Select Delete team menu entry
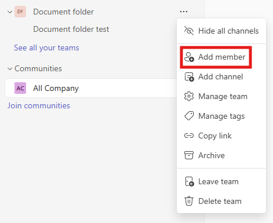273x223 pixels. click(x=221, y=201)
